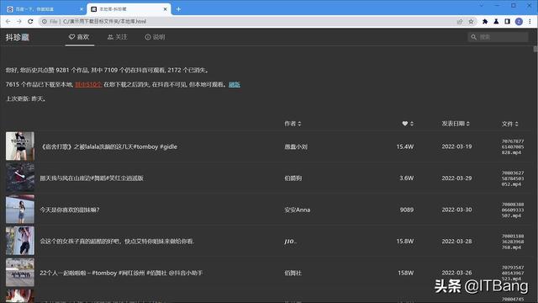Open the mp4 file name in the 安安Anna row
Viewport: 538px width, 303px height.
click(513, 210)
